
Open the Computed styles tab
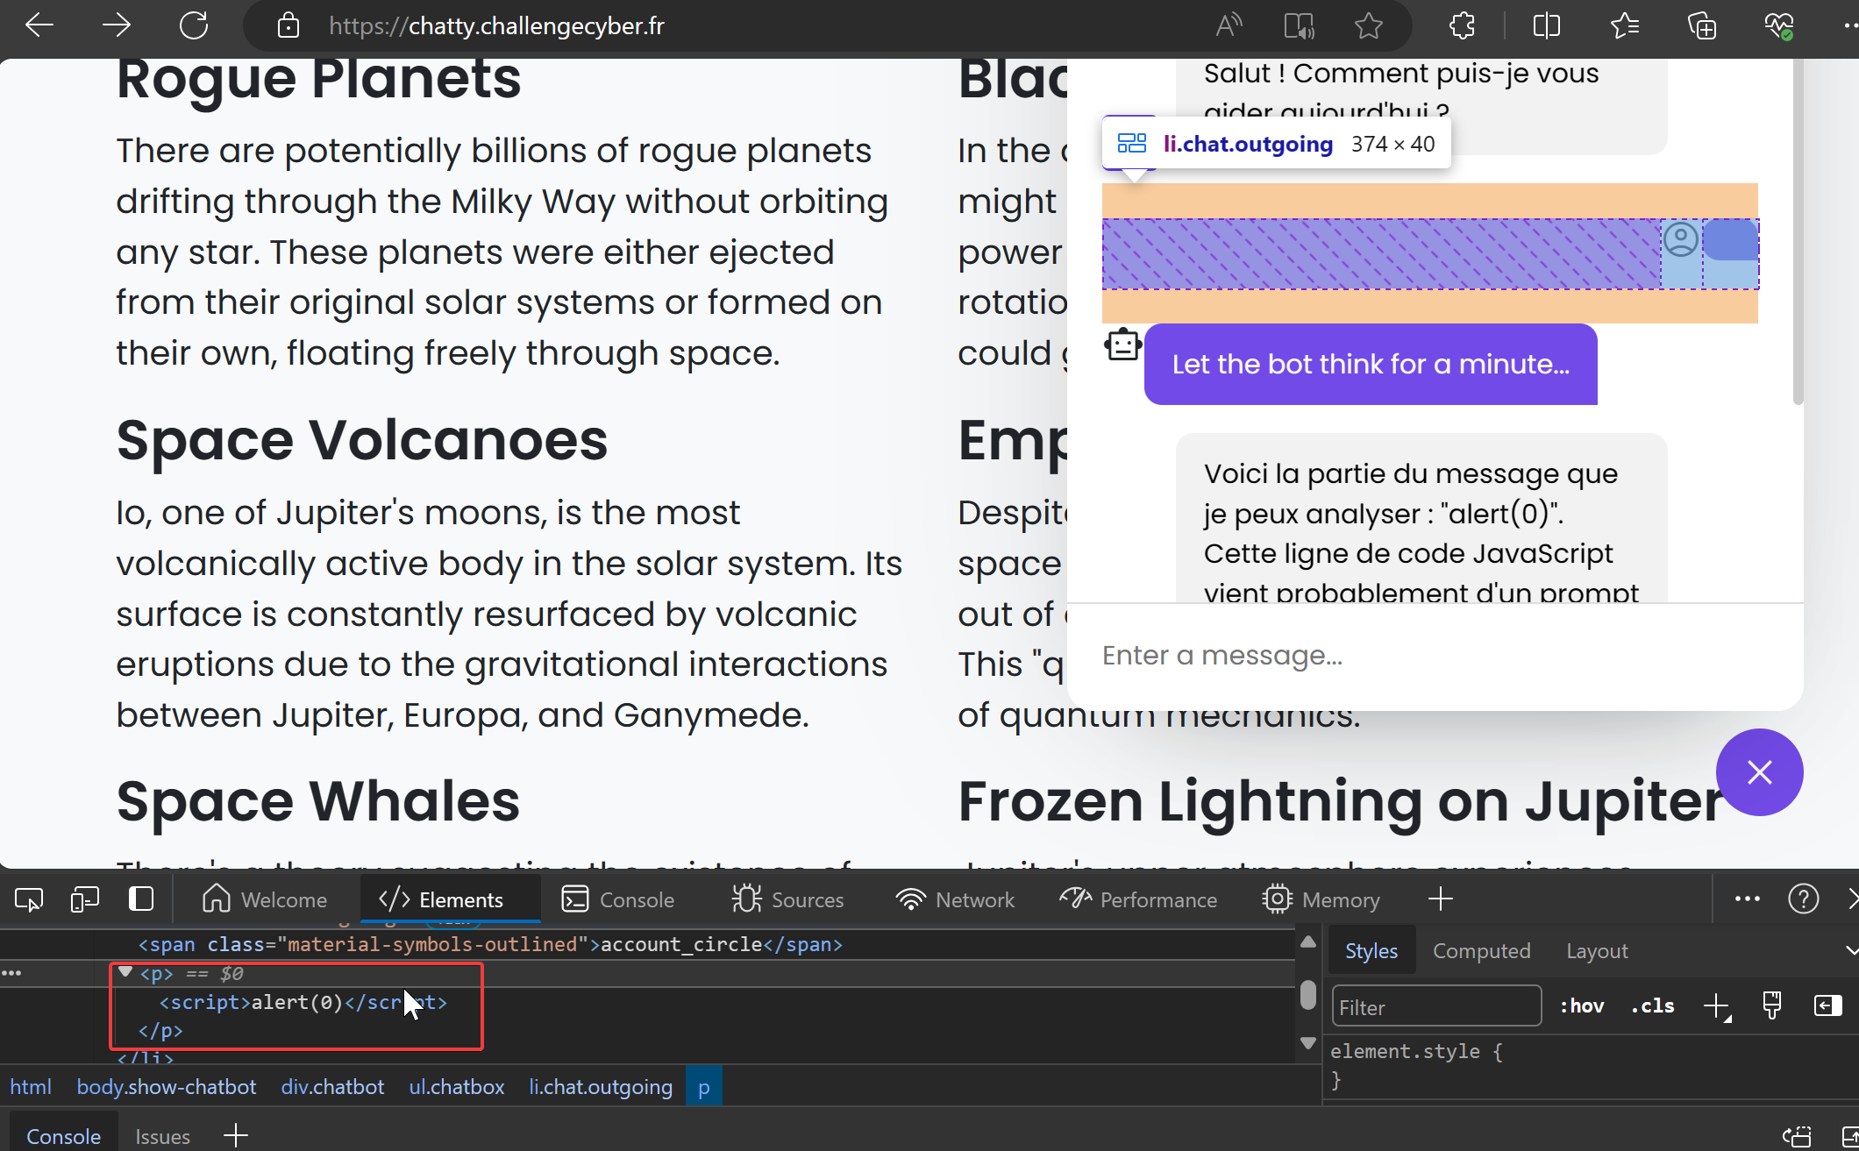click(x=1481, y=951)
